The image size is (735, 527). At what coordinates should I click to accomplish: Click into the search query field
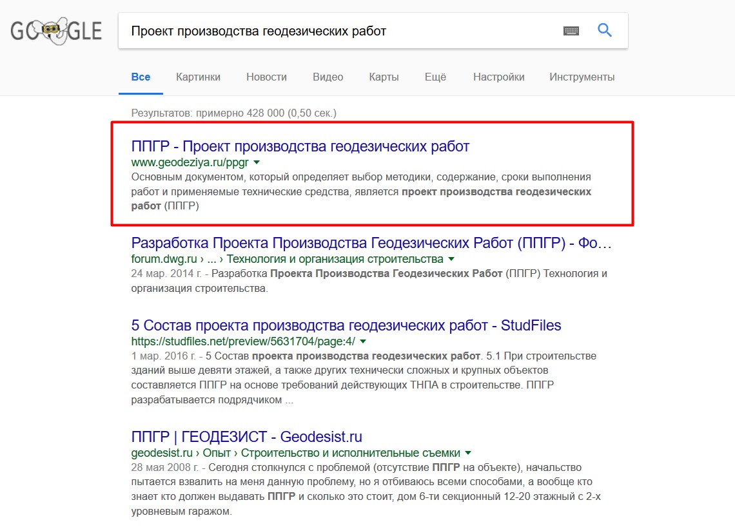pyautogui.click(x=335, y=31)
